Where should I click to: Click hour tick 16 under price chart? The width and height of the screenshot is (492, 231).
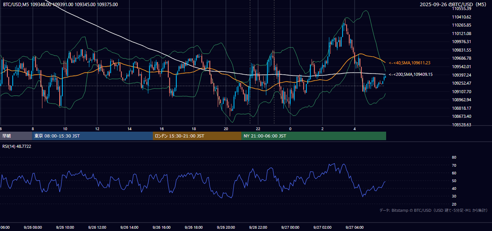tap(162, 129)
